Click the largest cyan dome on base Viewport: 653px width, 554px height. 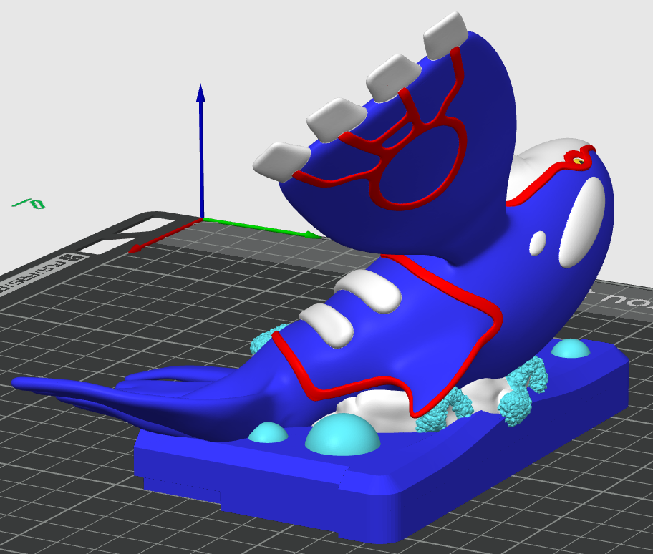343,435
